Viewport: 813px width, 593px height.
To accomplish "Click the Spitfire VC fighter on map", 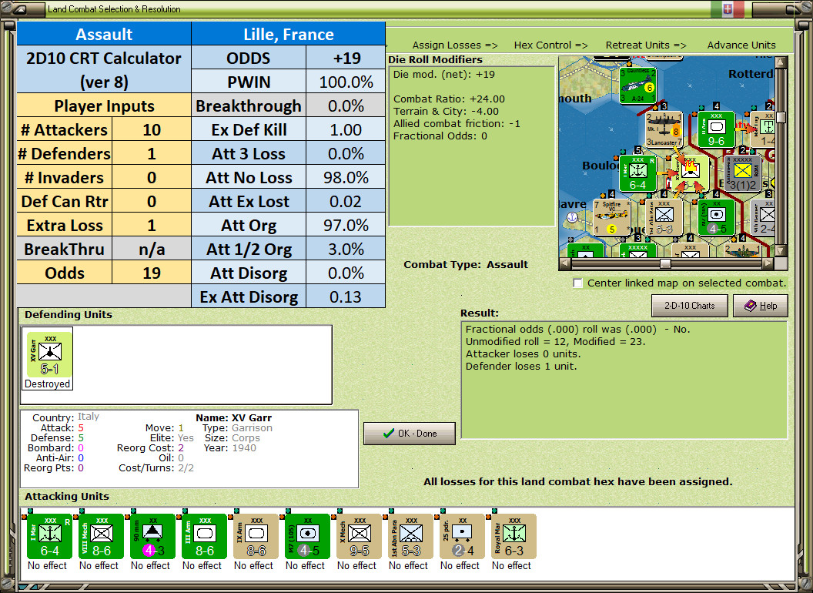I will pyautogui.click(x=612, y=217).
